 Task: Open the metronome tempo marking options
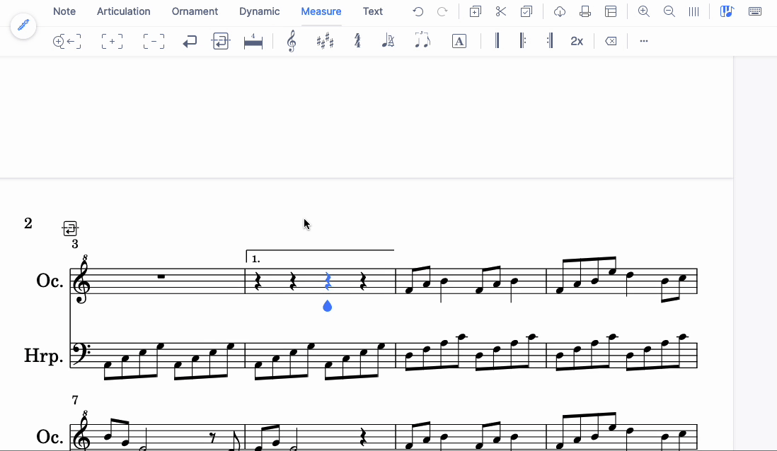click(x=388, y=40)
